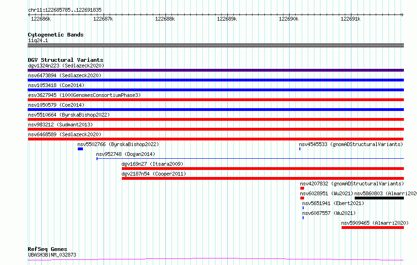417x265 pixels.
Task: Click the small red nsv4207832 block
Action: [302, 188]
